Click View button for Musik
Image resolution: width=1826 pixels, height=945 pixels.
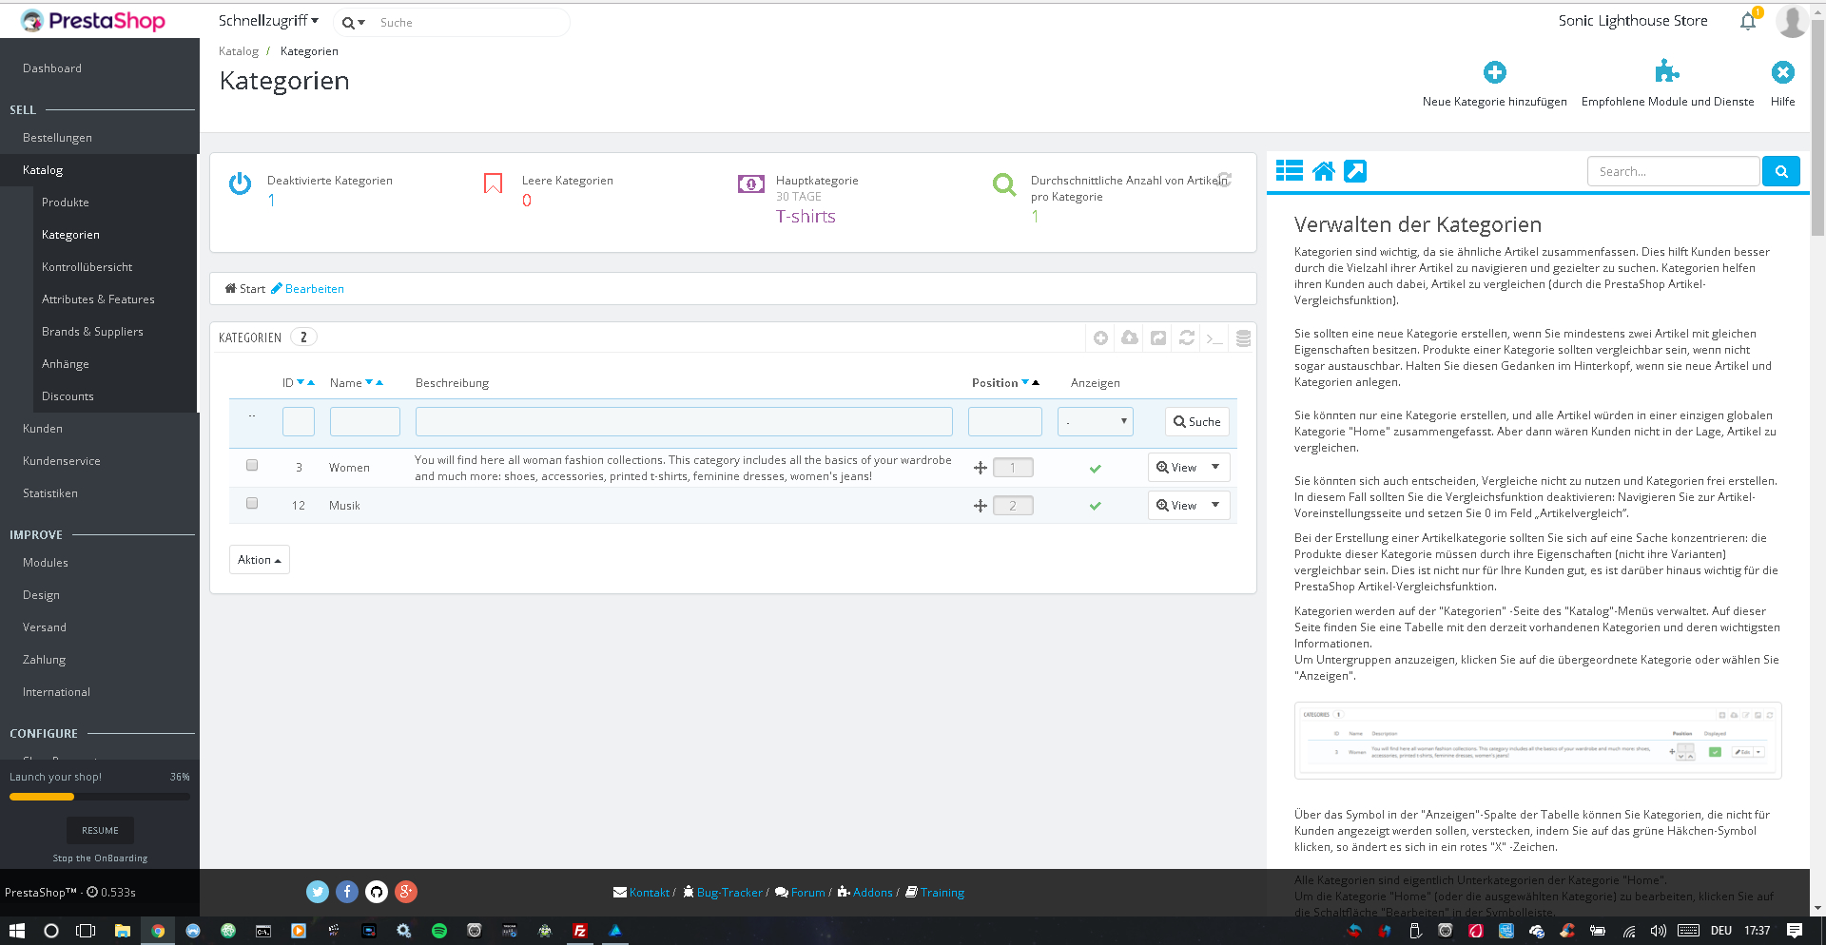coord(1176,505)
